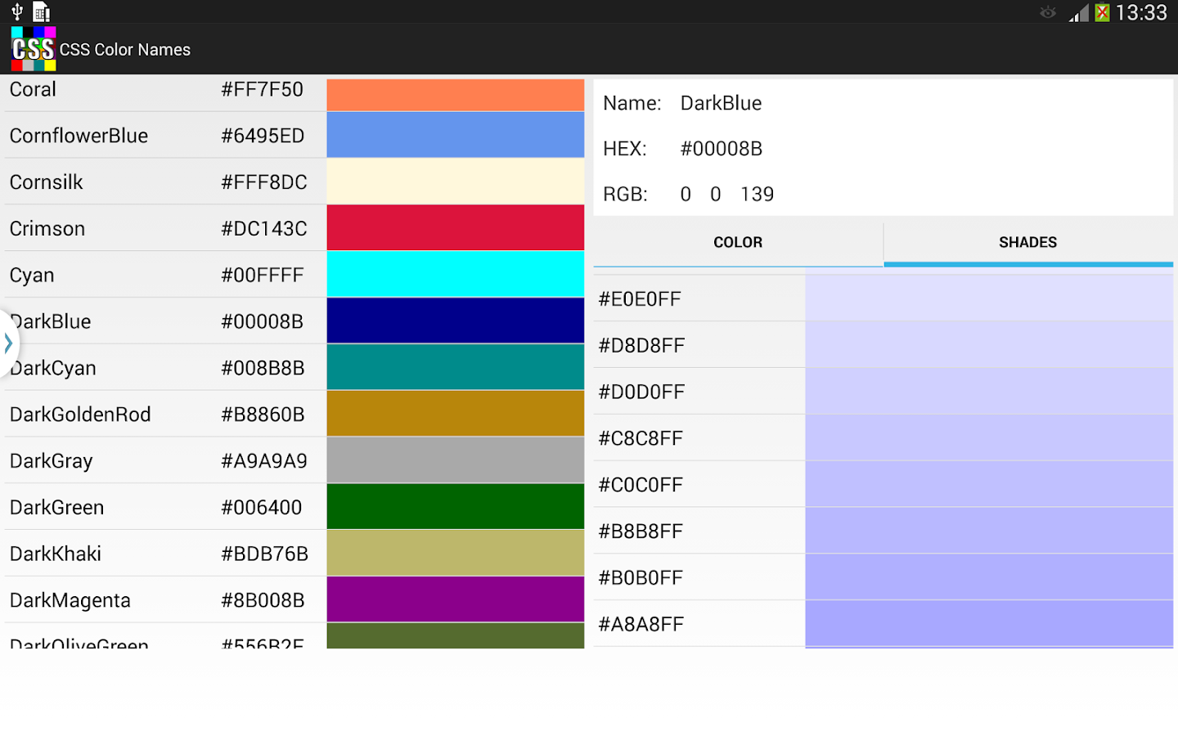Switch to the COLOR tab
Image resolution: width=1178 pixels, height=736 pixels.
pyautogui.click(x=738, y=243)
